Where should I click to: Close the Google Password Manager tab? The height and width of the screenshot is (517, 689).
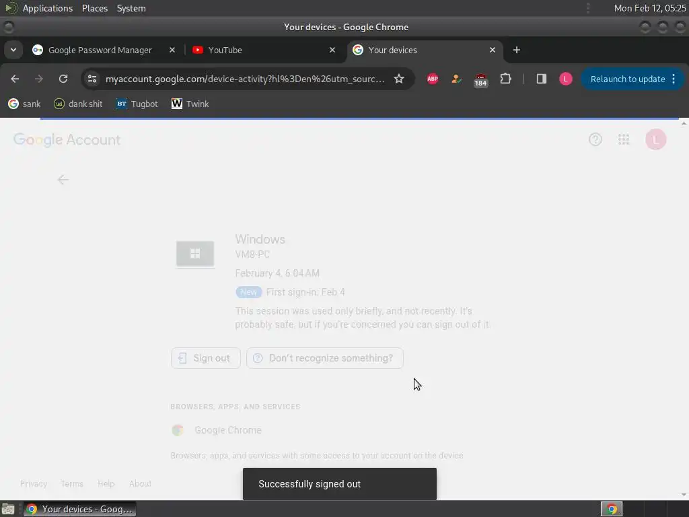[172, 50]
